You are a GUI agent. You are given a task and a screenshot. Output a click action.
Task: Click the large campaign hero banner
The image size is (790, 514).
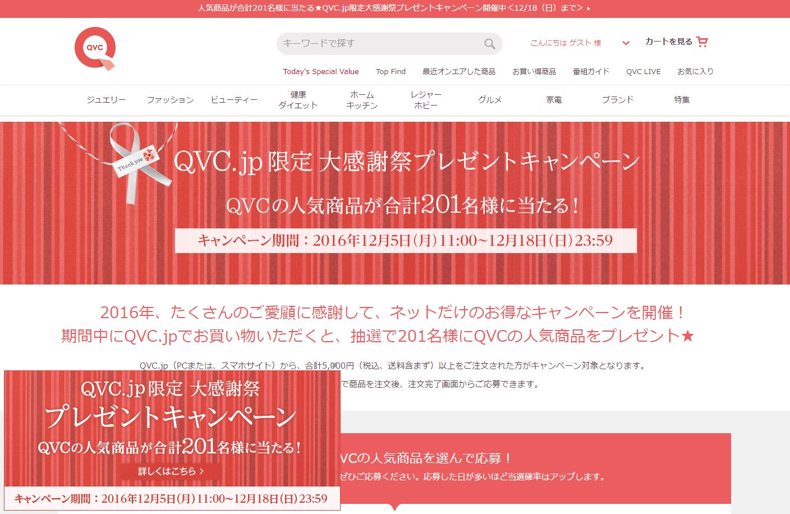(395, 203)
